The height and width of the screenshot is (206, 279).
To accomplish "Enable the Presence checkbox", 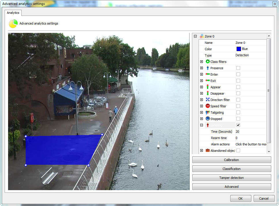I will (x=238, y=68).
